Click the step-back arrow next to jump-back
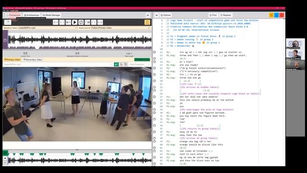This screenshot has width=307, height=173. click(x=62, y=23)
